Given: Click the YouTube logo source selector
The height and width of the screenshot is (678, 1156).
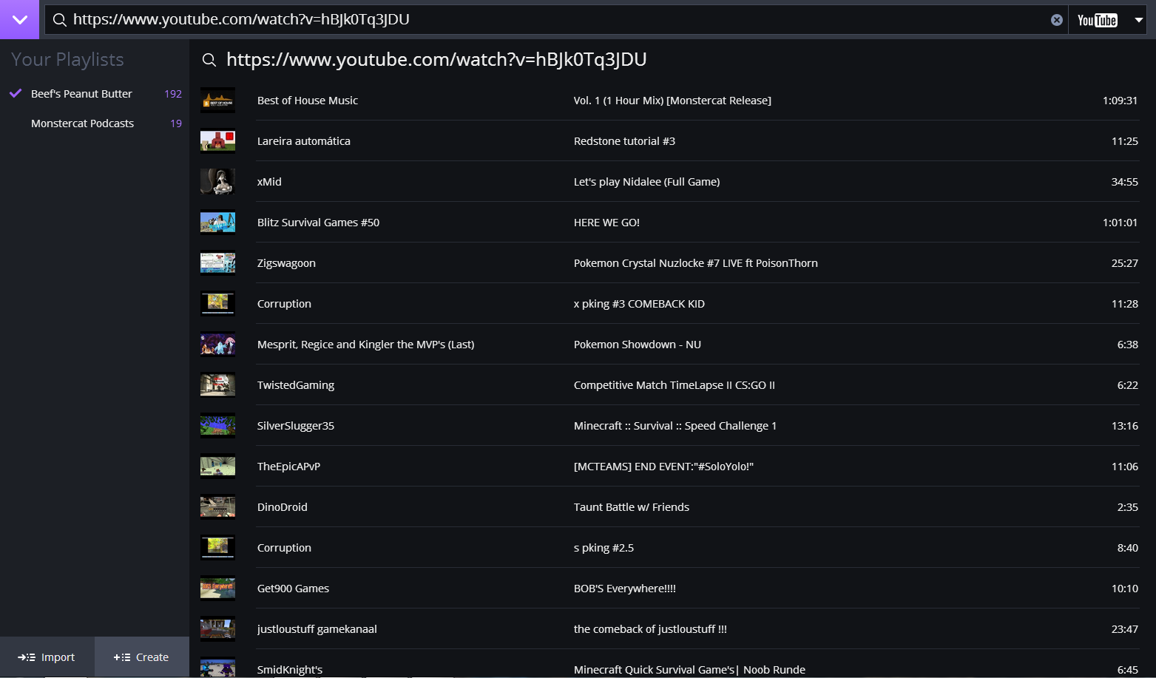Looking at the screenshot, I should pos(1098,20).
